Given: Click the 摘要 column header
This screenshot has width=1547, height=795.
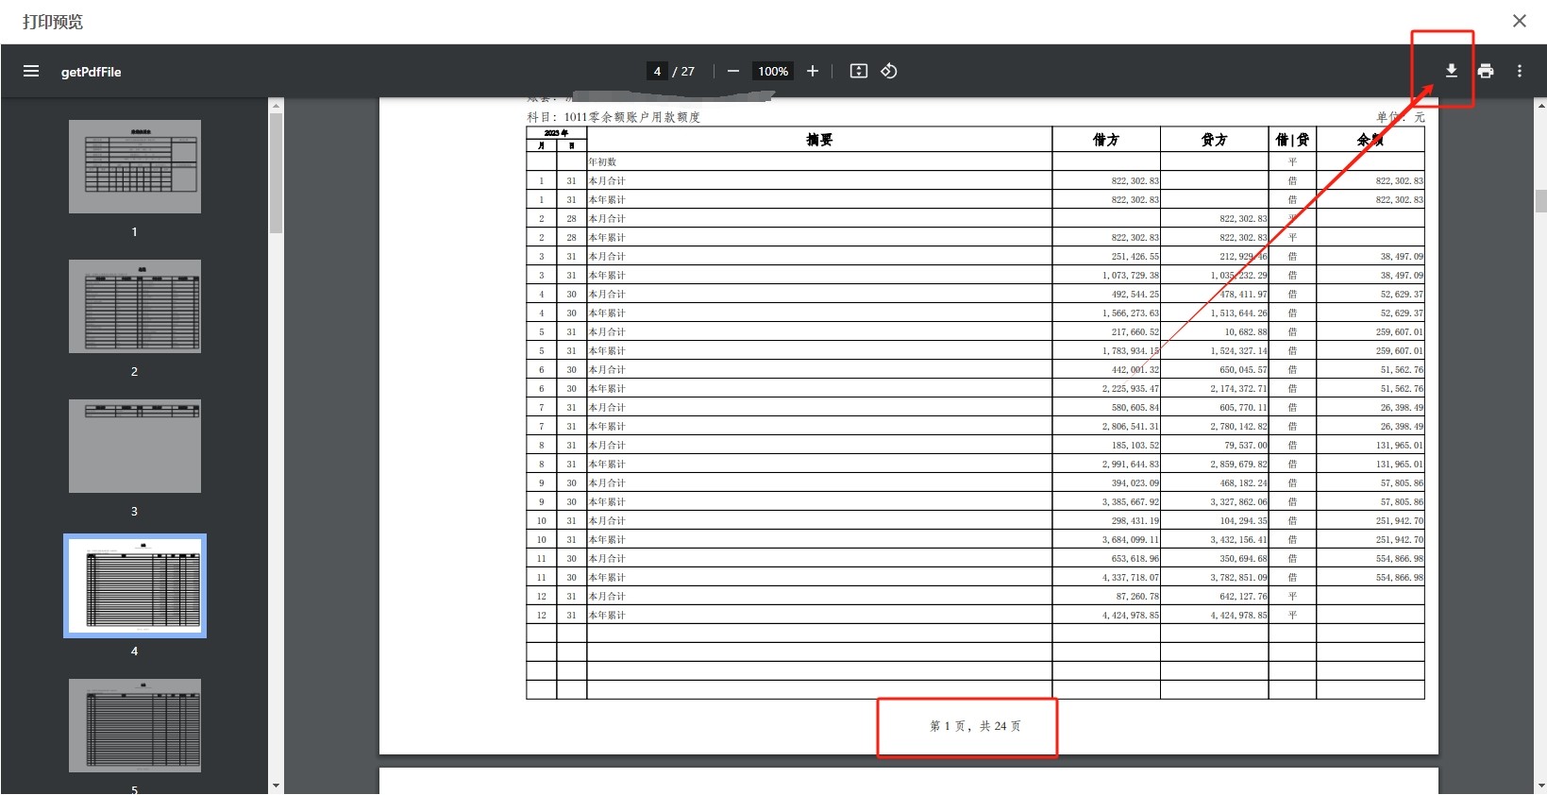Looking at the screenshot, I should (819, 140).
